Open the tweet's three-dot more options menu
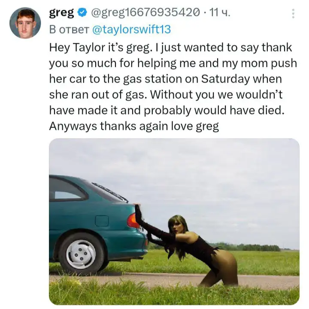The height and width of the screenshot is (309, 309). tap(293, 13)
